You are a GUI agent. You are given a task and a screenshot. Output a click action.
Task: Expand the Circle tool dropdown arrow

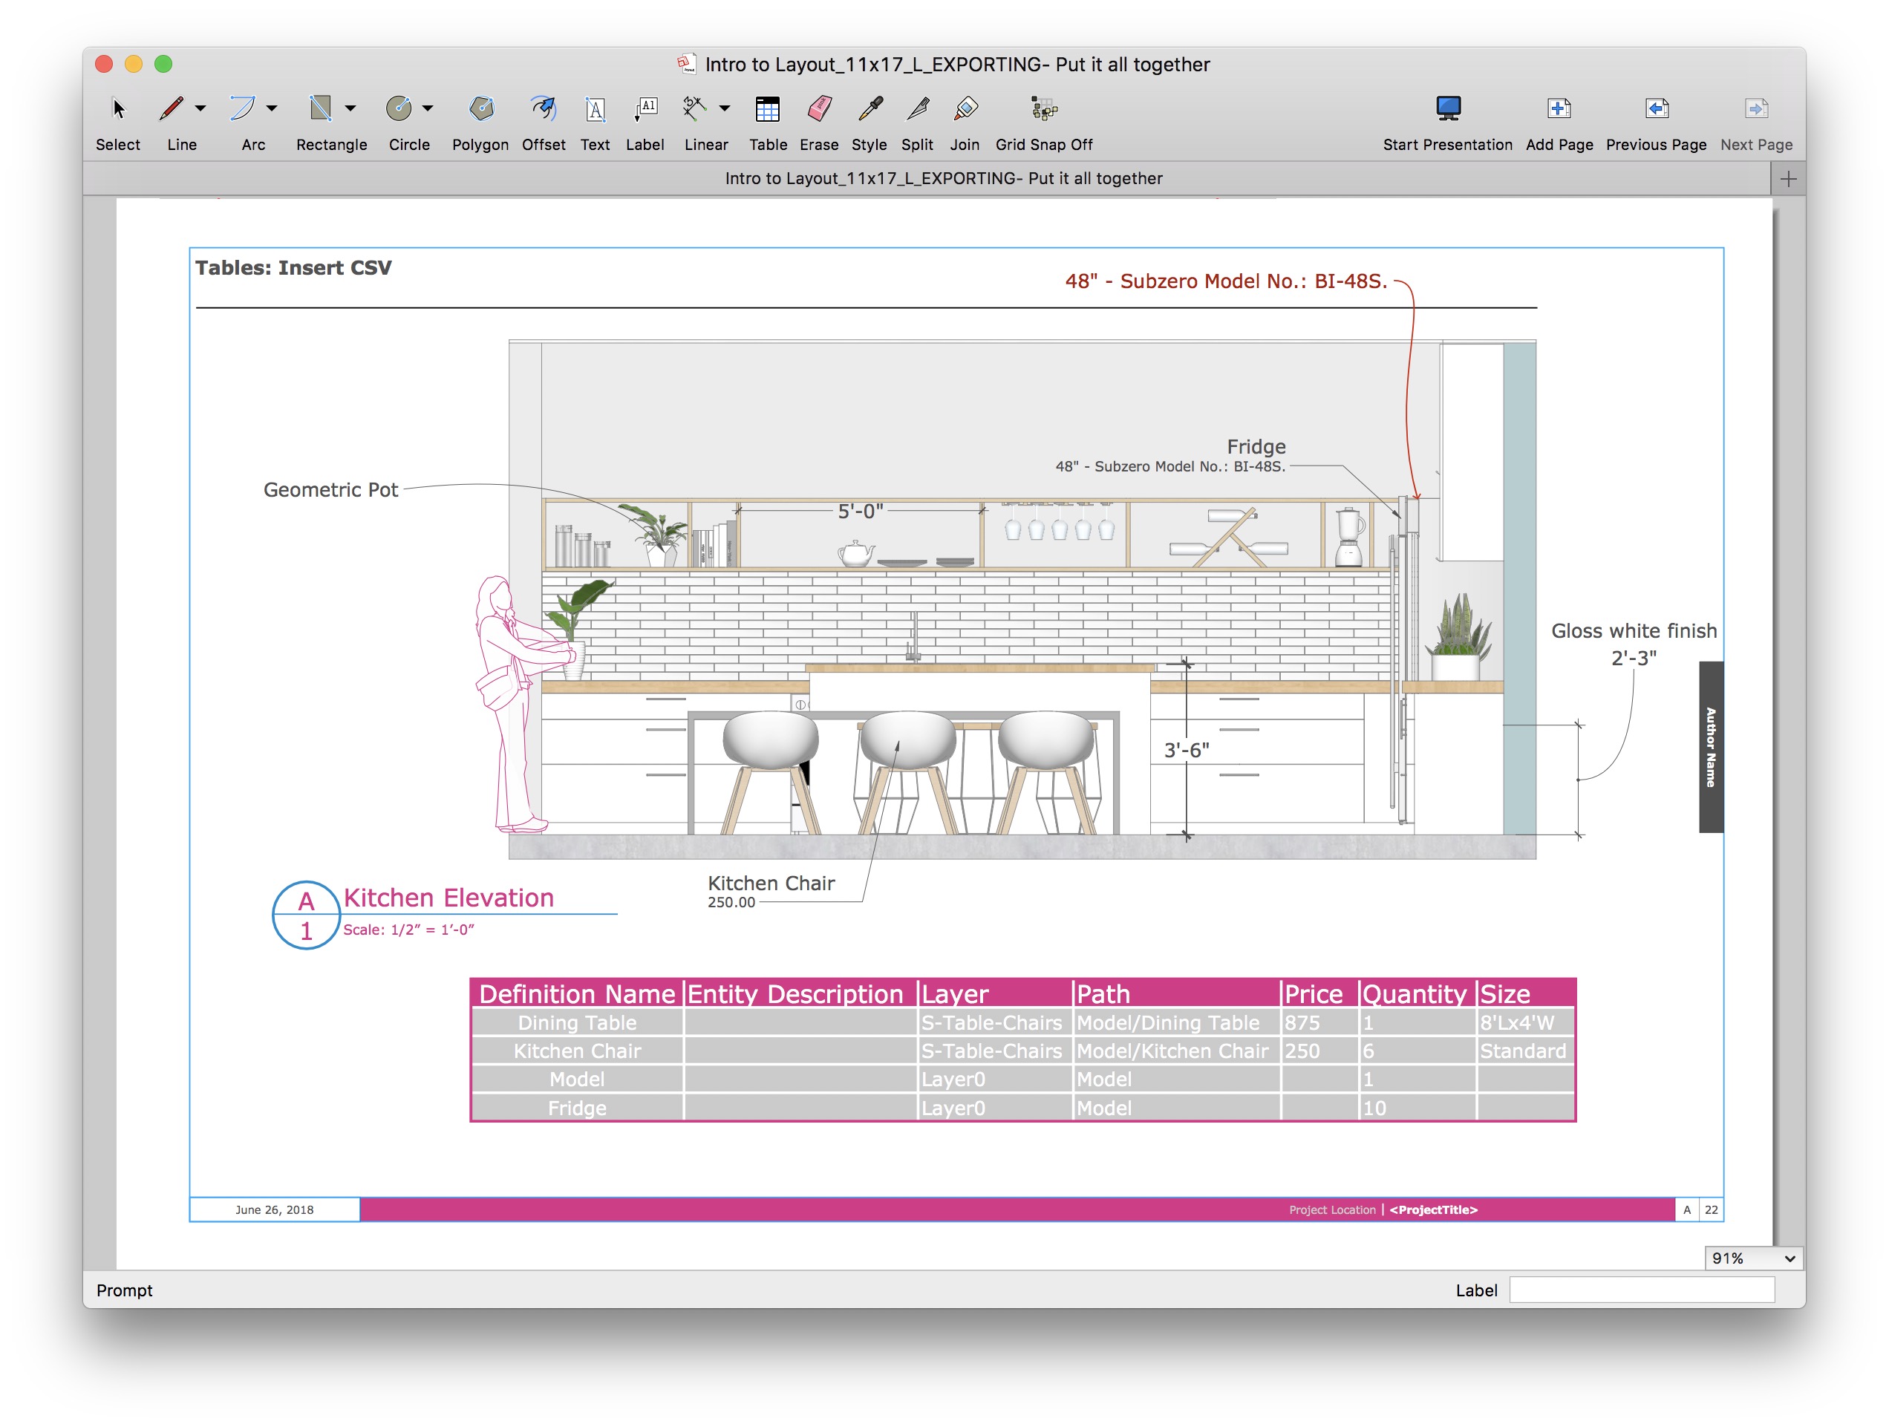[x=428, y=108]
